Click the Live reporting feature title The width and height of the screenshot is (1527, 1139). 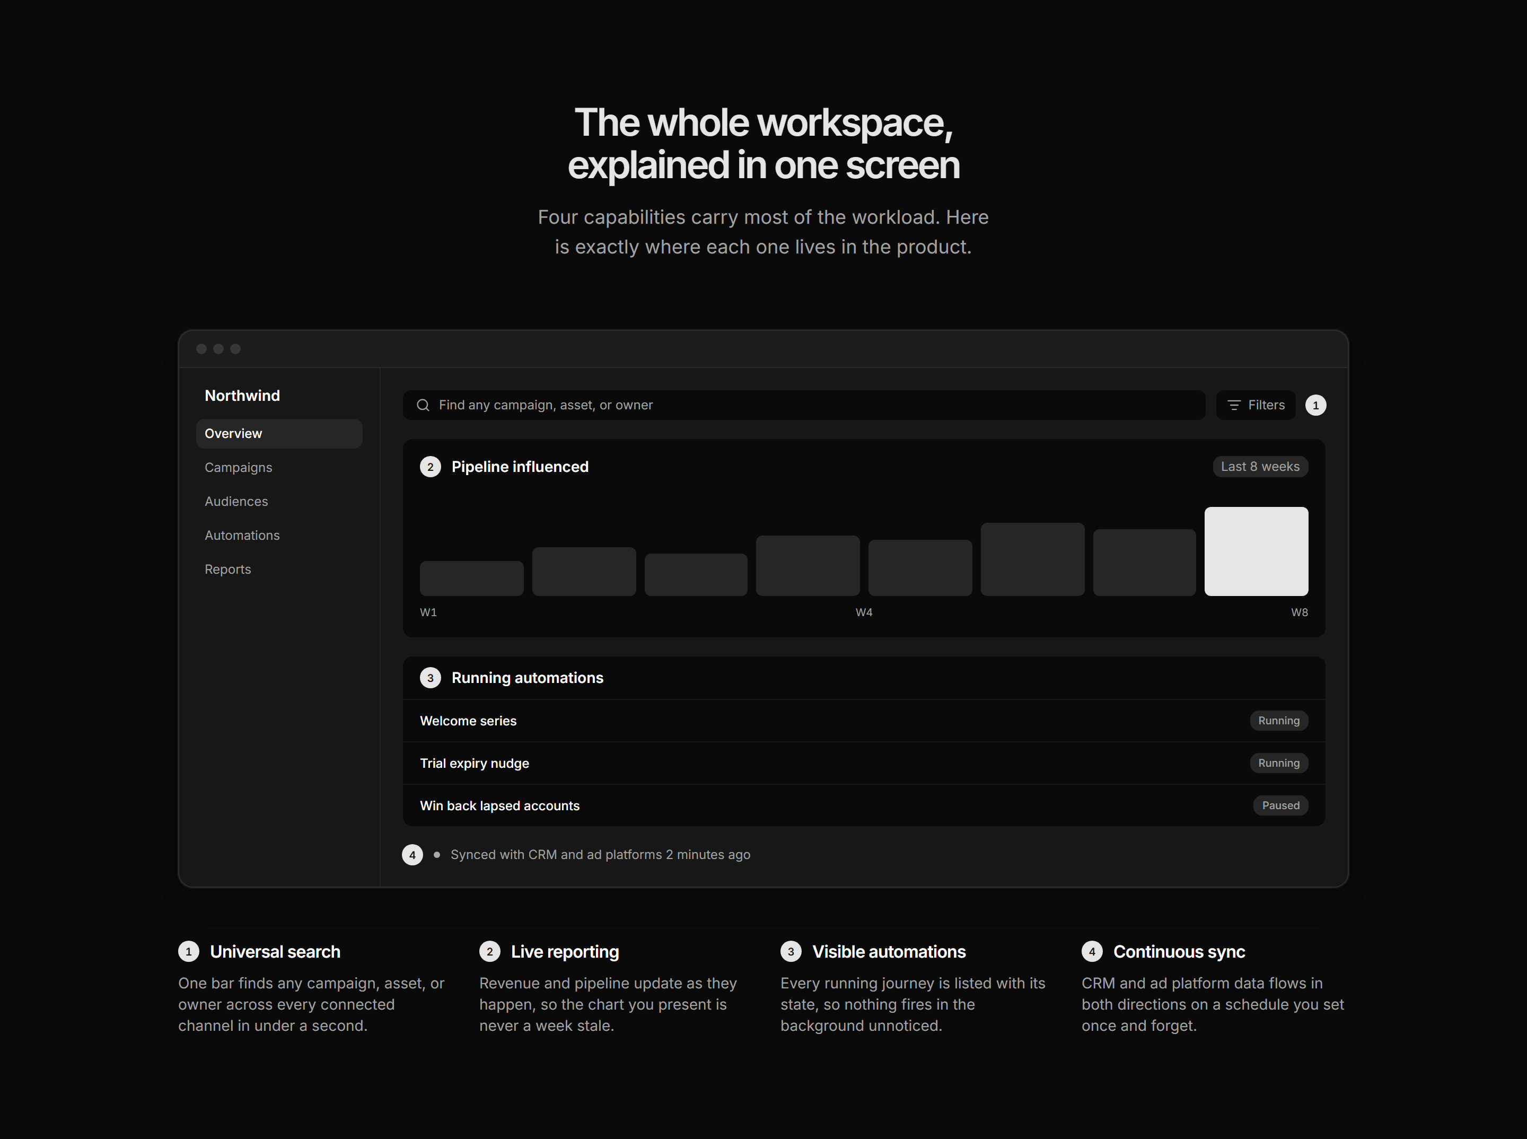(565, 952)
